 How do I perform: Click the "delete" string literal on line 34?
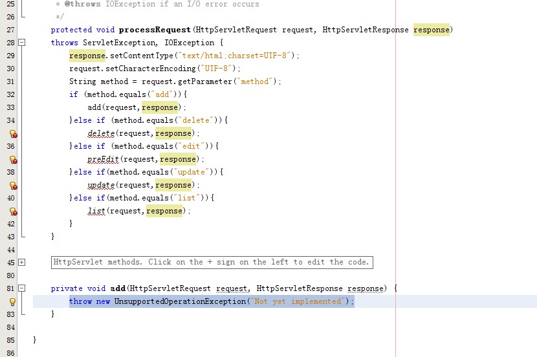click(196, 120)
